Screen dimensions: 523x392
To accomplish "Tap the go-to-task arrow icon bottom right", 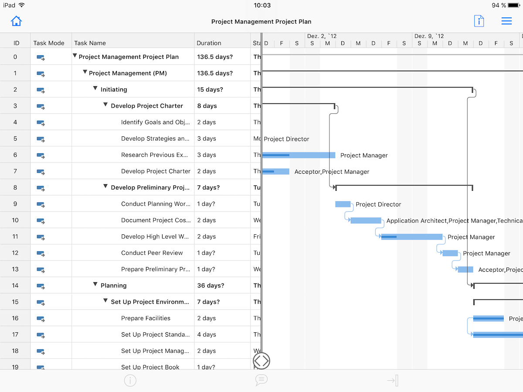I will pos(392,380).
